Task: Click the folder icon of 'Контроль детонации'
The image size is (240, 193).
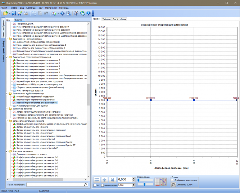Action: point(10,151)
